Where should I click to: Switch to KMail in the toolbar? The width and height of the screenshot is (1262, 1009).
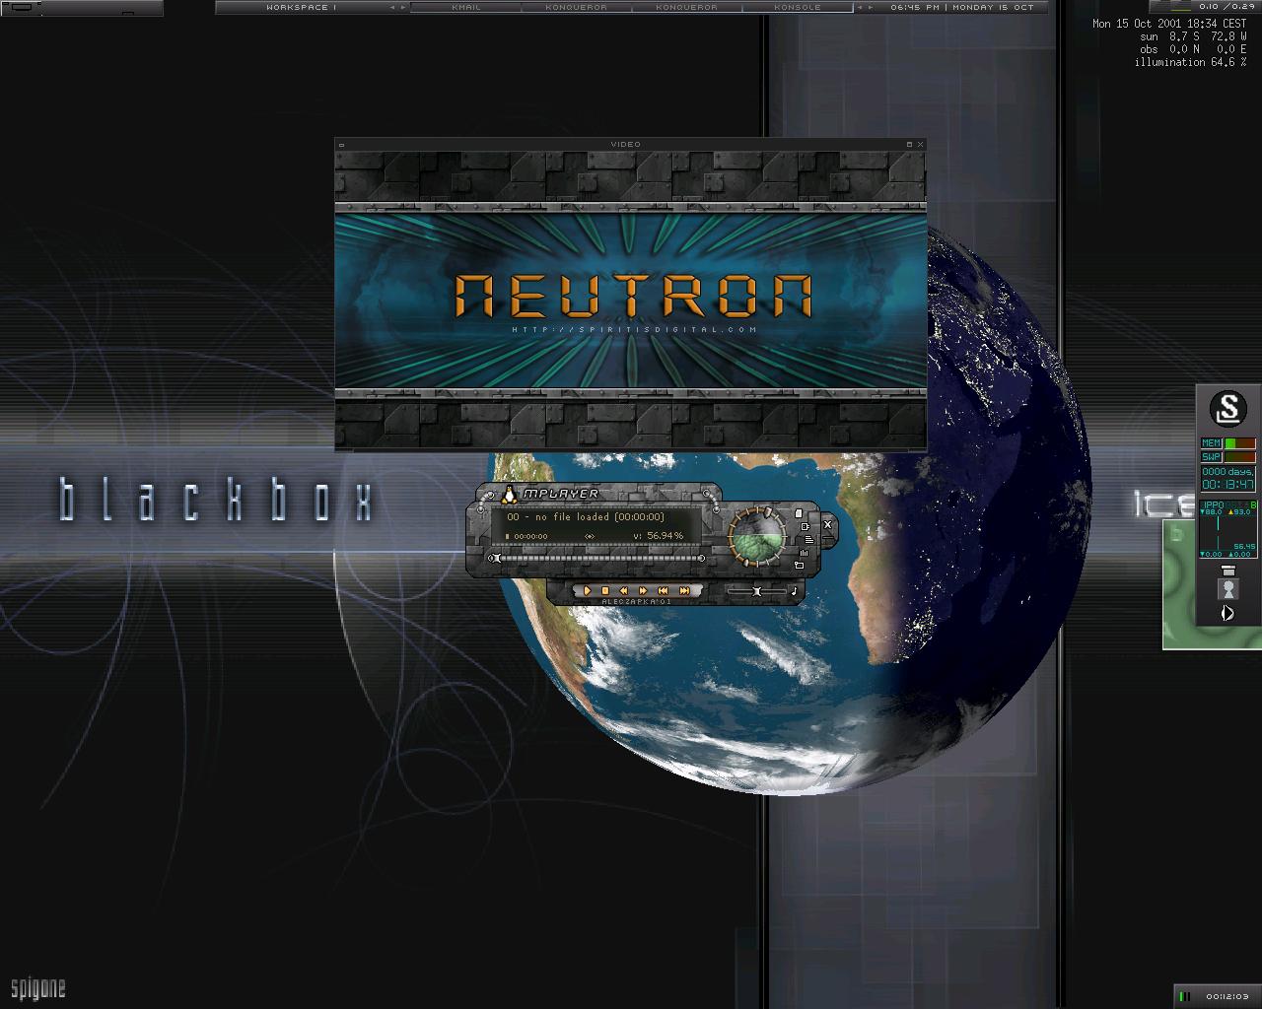pos(465,7)
